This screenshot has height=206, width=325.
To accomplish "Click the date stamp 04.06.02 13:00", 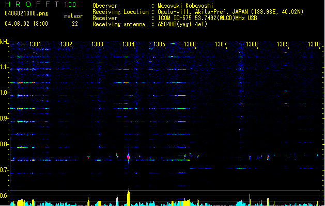I will 26,24.
